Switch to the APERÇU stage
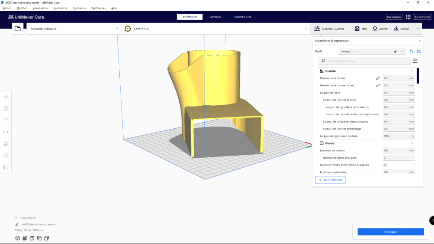434x244 pixels. point(215,17)
